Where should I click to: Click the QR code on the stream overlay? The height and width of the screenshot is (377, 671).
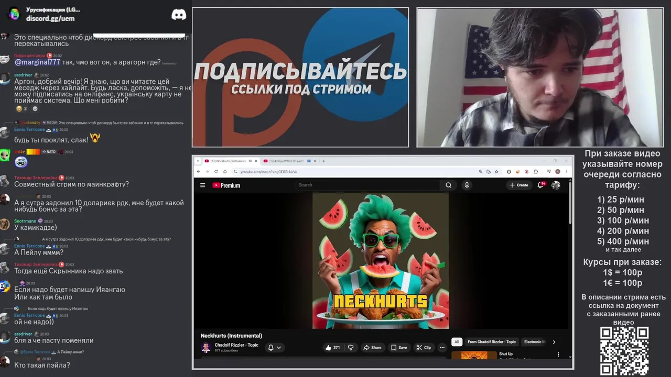click(624, 351)
